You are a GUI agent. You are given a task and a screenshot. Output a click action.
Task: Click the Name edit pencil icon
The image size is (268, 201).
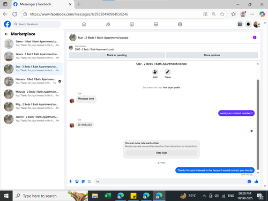tap(168, 72)
